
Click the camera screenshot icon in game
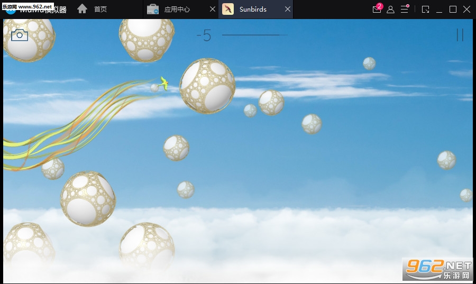[20, 35]
